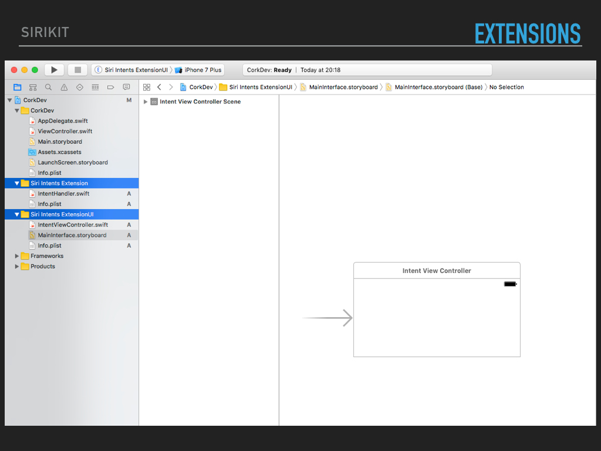Viewport: 601px width, 451px height.
Task: Collapse the Siri Intents ExtensionUI group triangle
Action: (x=17, y=214)
